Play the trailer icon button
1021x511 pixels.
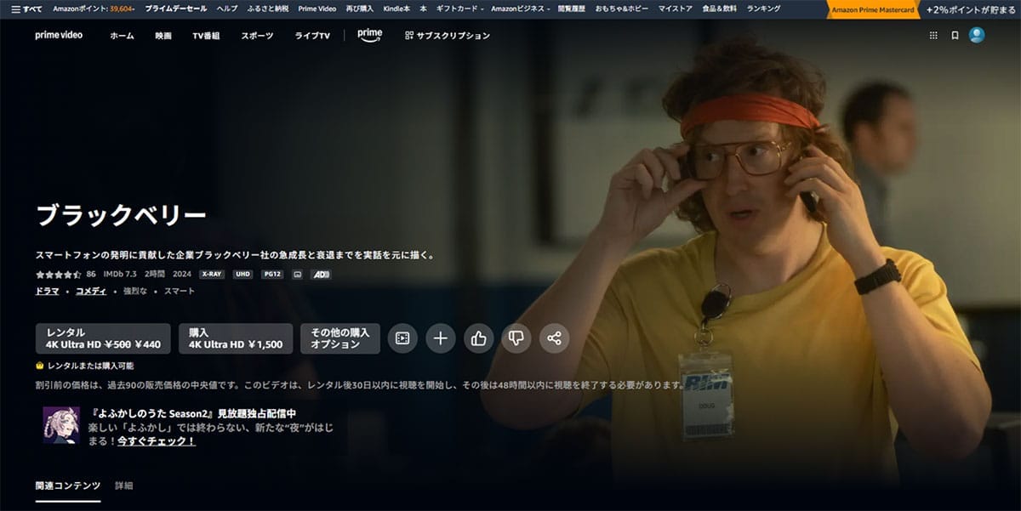[x=403, y=338]
